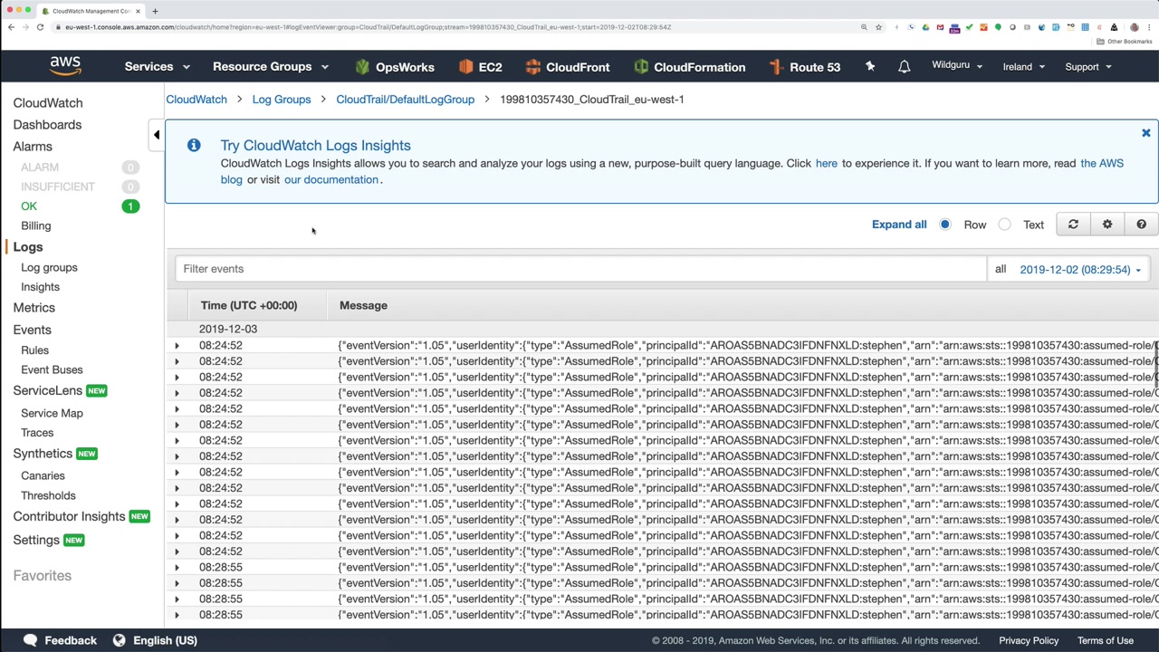The width and height of the screenshot is (1159, 652).
Task: Open Logs in the sidebar
Action: pos(28,247)
